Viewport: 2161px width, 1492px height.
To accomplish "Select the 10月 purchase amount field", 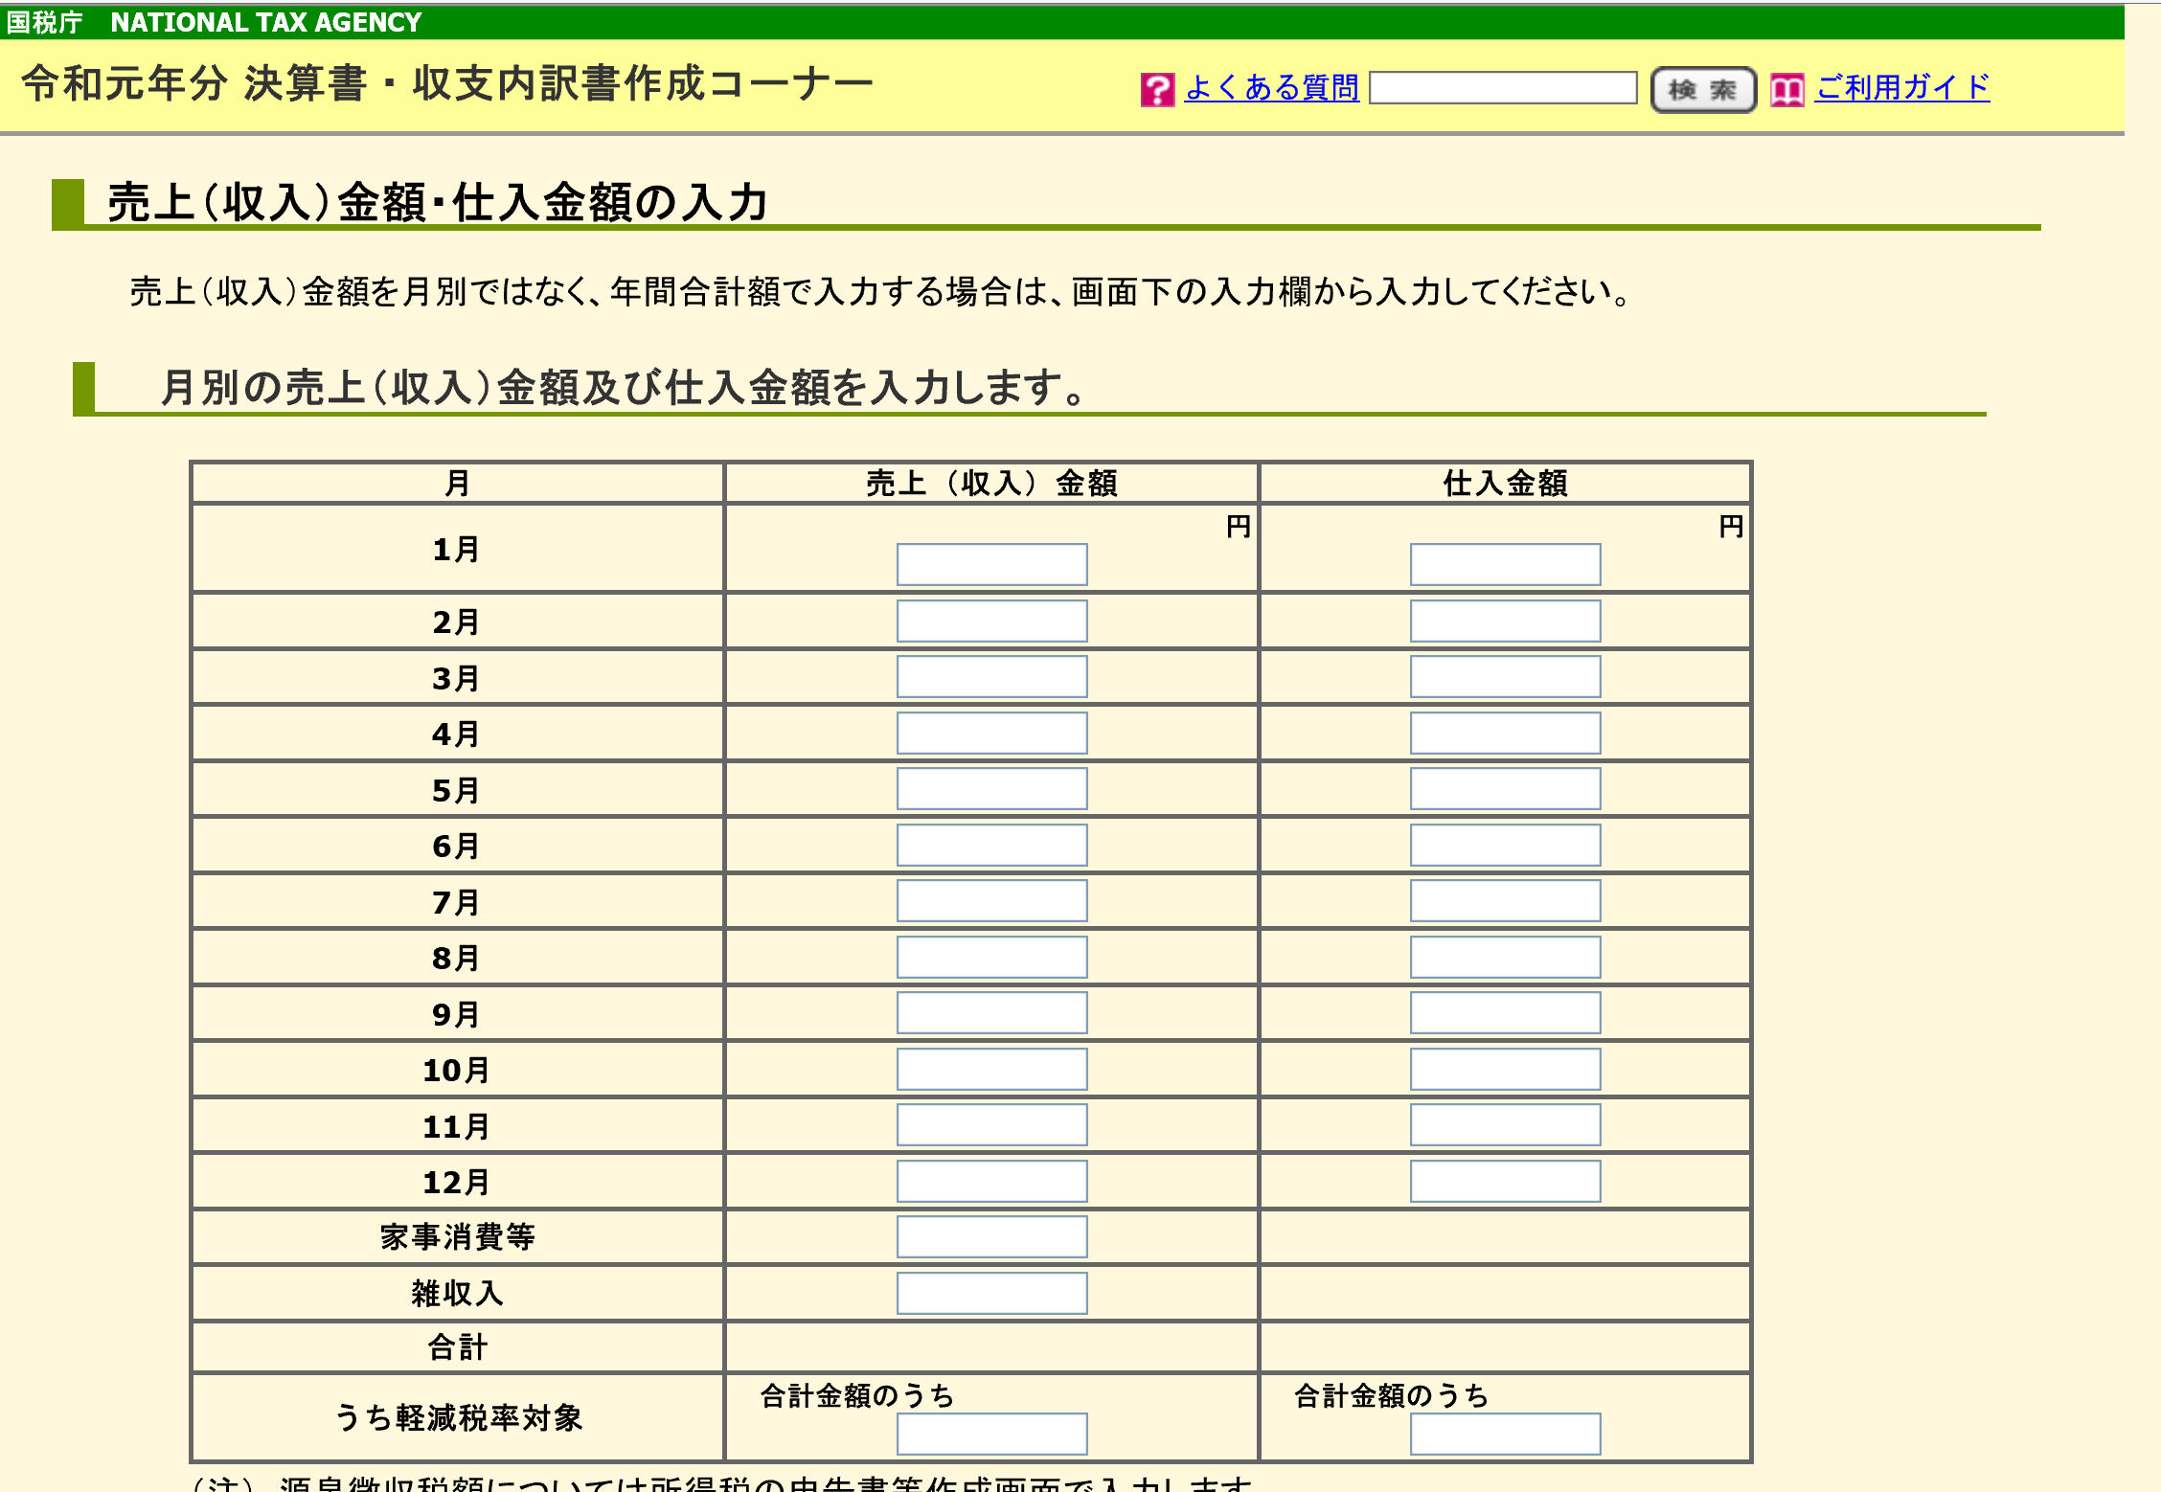I will tap(1505, 1070).
